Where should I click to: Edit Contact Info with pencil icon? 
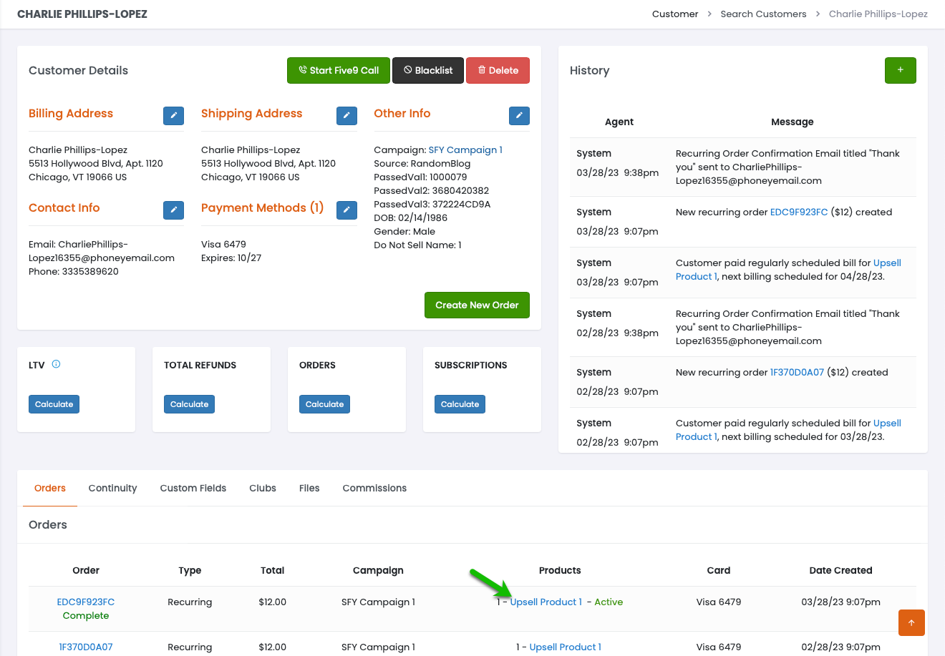[173, 210]
